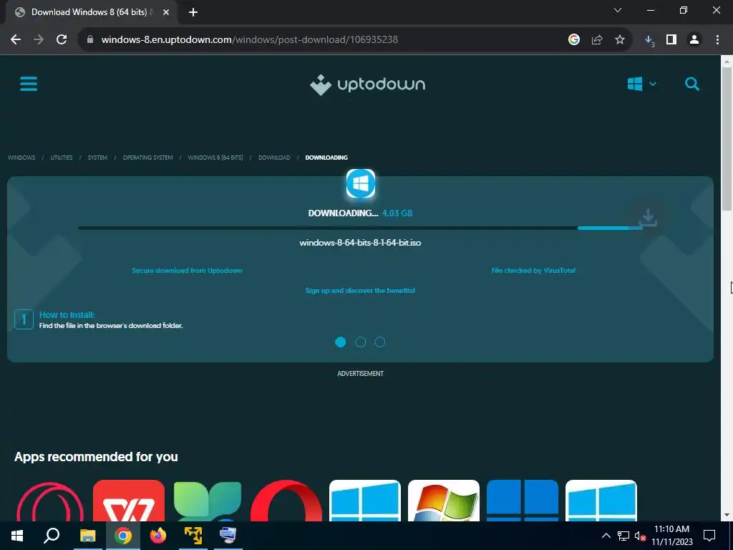This screenshot has height=550, width=733.
Task: Toggle Chrome side panel
Action: [671, 40]
